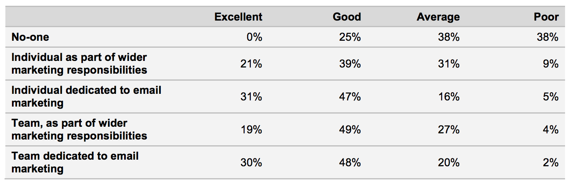The height and width of the screenshot is (186, 570).
Task: Click the Poor column header
Action: tap(546, 17)
